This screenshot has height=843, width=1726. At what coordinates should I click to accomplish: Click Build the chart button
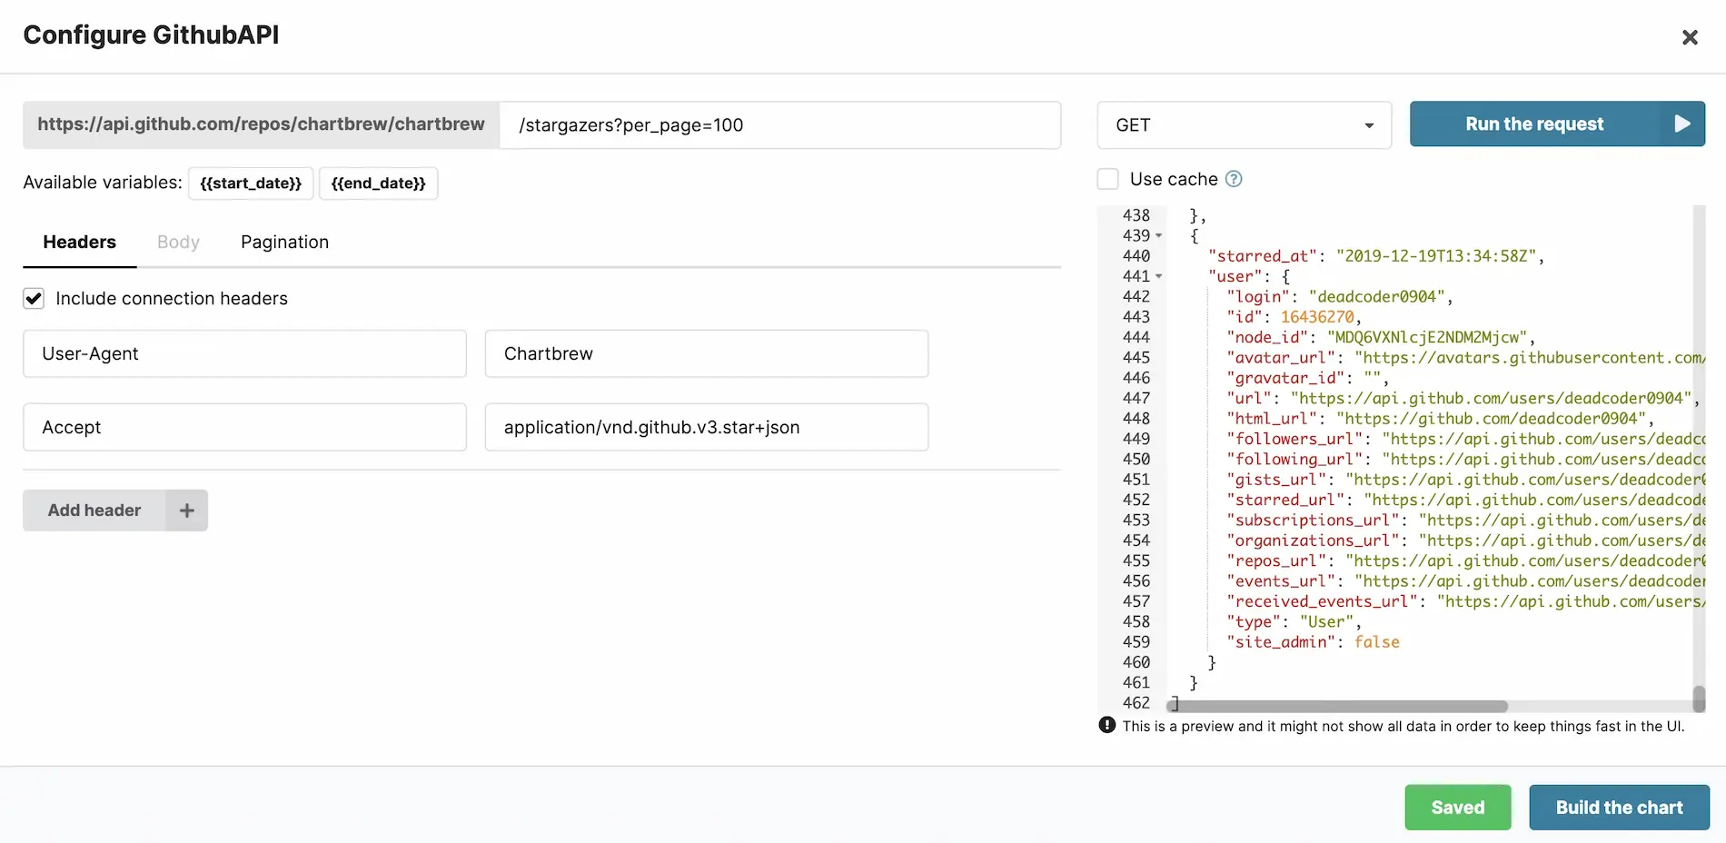[x=1619, y=808]
